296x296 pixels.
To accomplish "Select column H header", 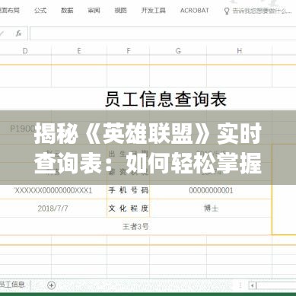I will pos(239,51).
